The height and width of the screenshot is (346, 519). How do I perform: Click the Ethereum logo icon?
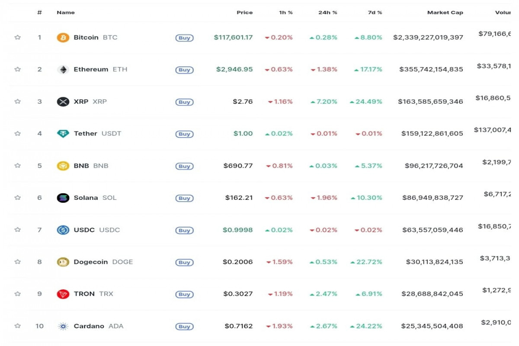(x=63, y=70)
